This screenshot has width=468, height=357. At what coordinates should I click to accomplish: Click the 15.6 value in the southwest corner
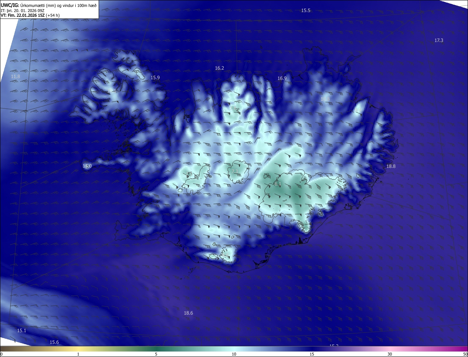[x=54, y=342]
